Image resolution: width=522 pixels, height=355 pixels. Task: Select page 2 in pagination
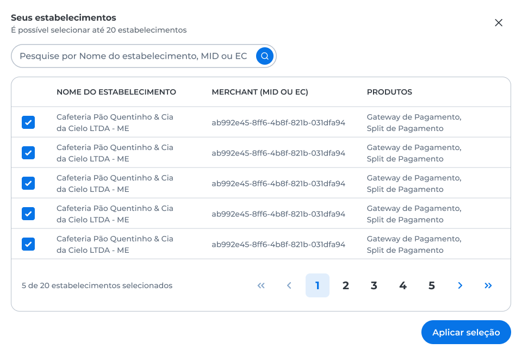click(346, 285)
